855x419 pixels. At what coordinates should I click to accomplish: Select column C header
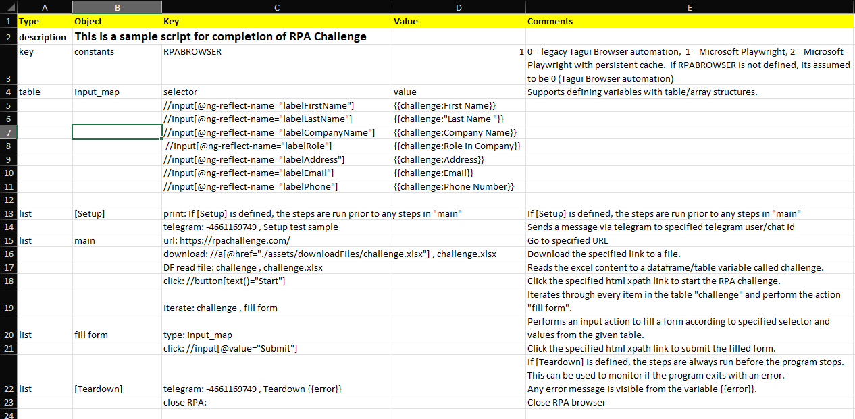tap(276, 7)
